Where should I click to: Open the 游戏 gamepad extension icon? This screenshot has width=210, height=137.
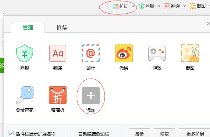tap(157, 53)
